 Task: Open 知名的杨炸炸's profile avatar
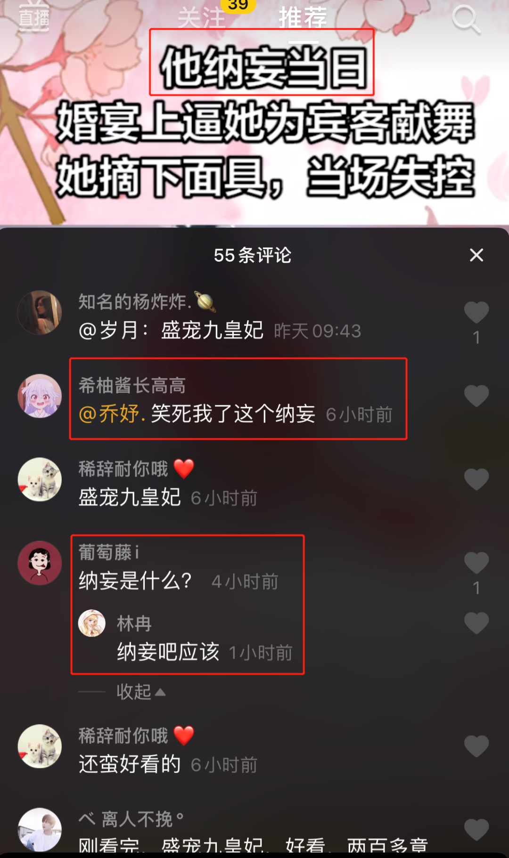point(40,312)
